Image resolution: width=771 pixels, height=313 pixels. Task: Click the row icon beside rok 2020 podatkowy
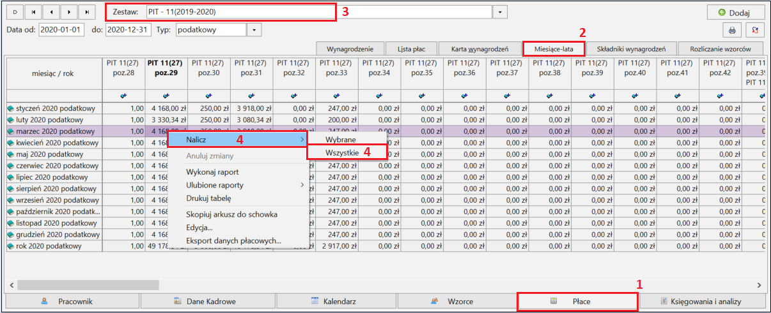point(11,246)
